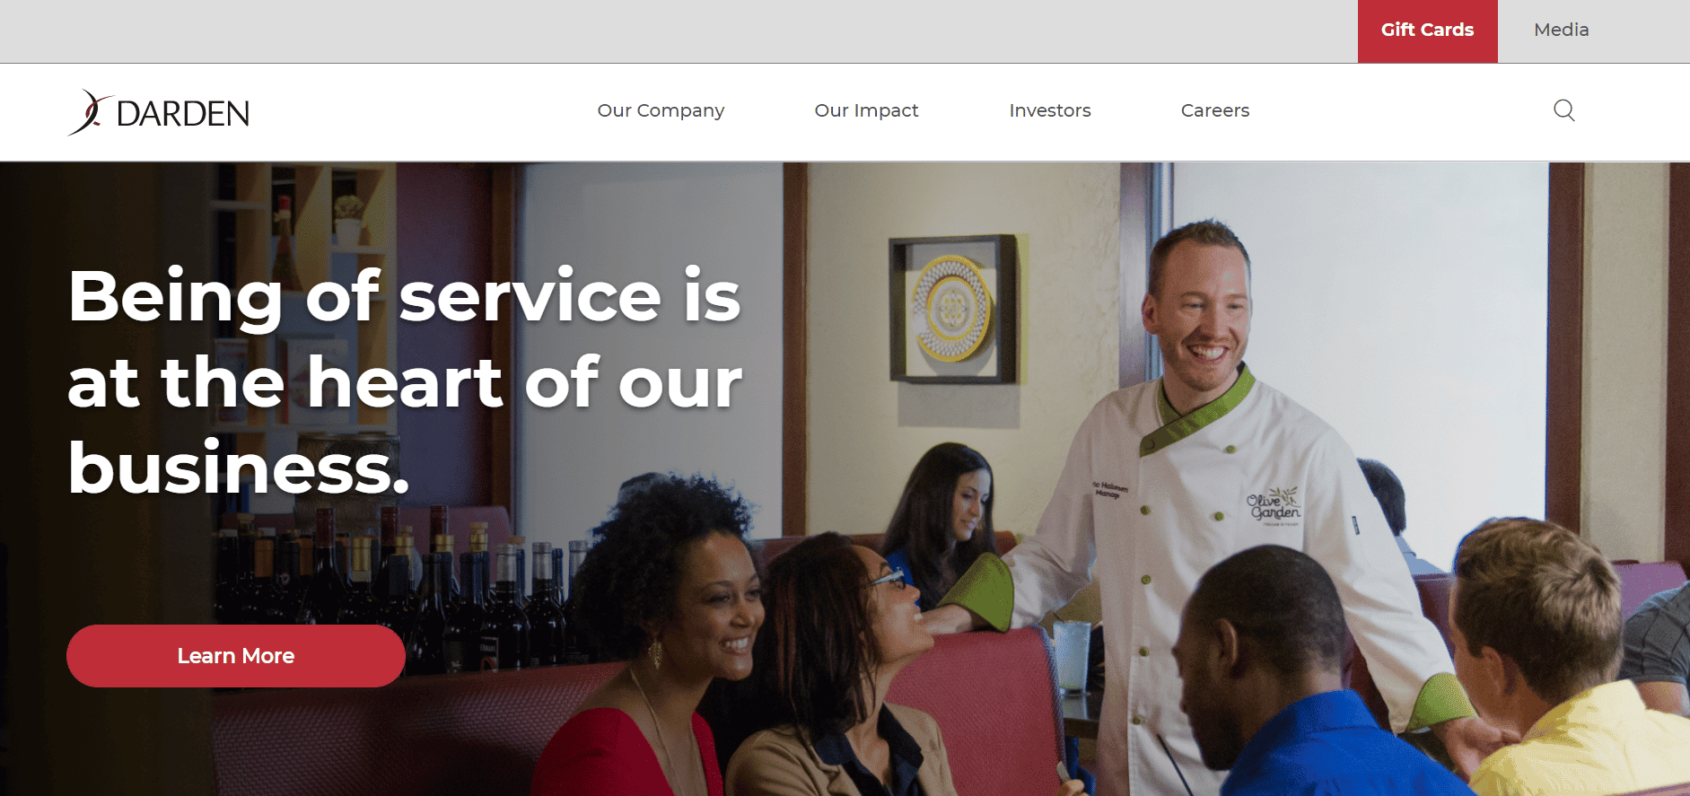Screen dimensions: 1690x796
Task: Open the Our Company menu
Action: [x=661, y=110]
